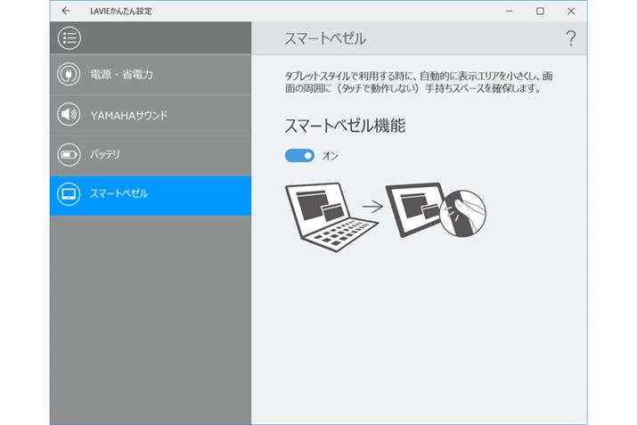
Task: Click the オン label beside the switch
Action: tap(331, 156)
